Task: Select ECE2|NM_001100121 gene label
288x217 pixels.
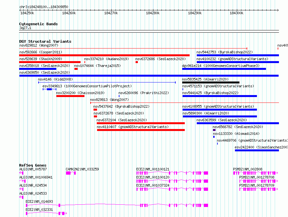Action: (153, 169)
